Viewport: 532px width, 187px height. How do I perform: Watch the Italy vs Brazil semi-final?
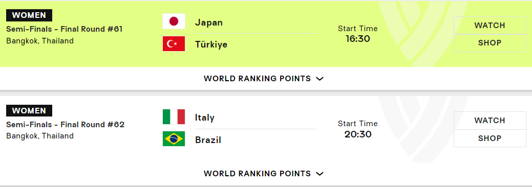coord(490,121)
